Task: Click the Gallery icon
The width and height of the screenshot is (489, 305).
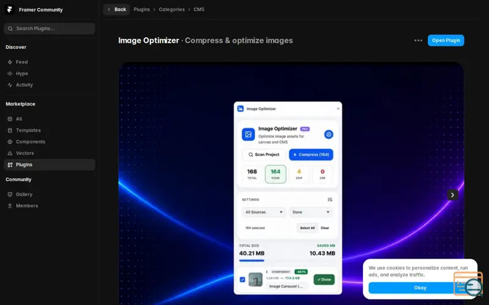Action: click(x=10, y=194)
